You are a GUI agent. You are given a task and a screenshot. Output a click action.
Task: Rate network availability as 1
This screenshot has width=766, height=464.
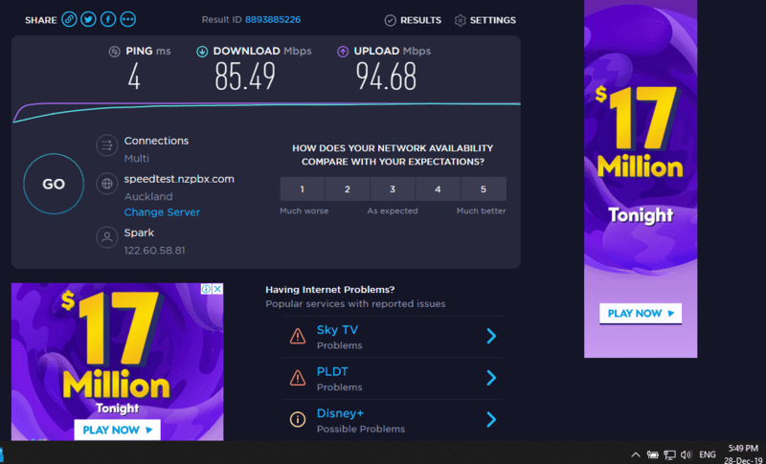pyautogui.click(x=302, y=188)
